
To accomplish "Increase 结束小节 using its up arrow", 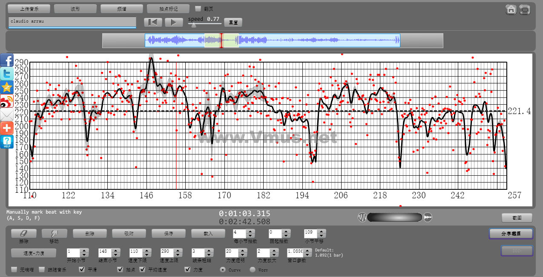I will point(116,250).
